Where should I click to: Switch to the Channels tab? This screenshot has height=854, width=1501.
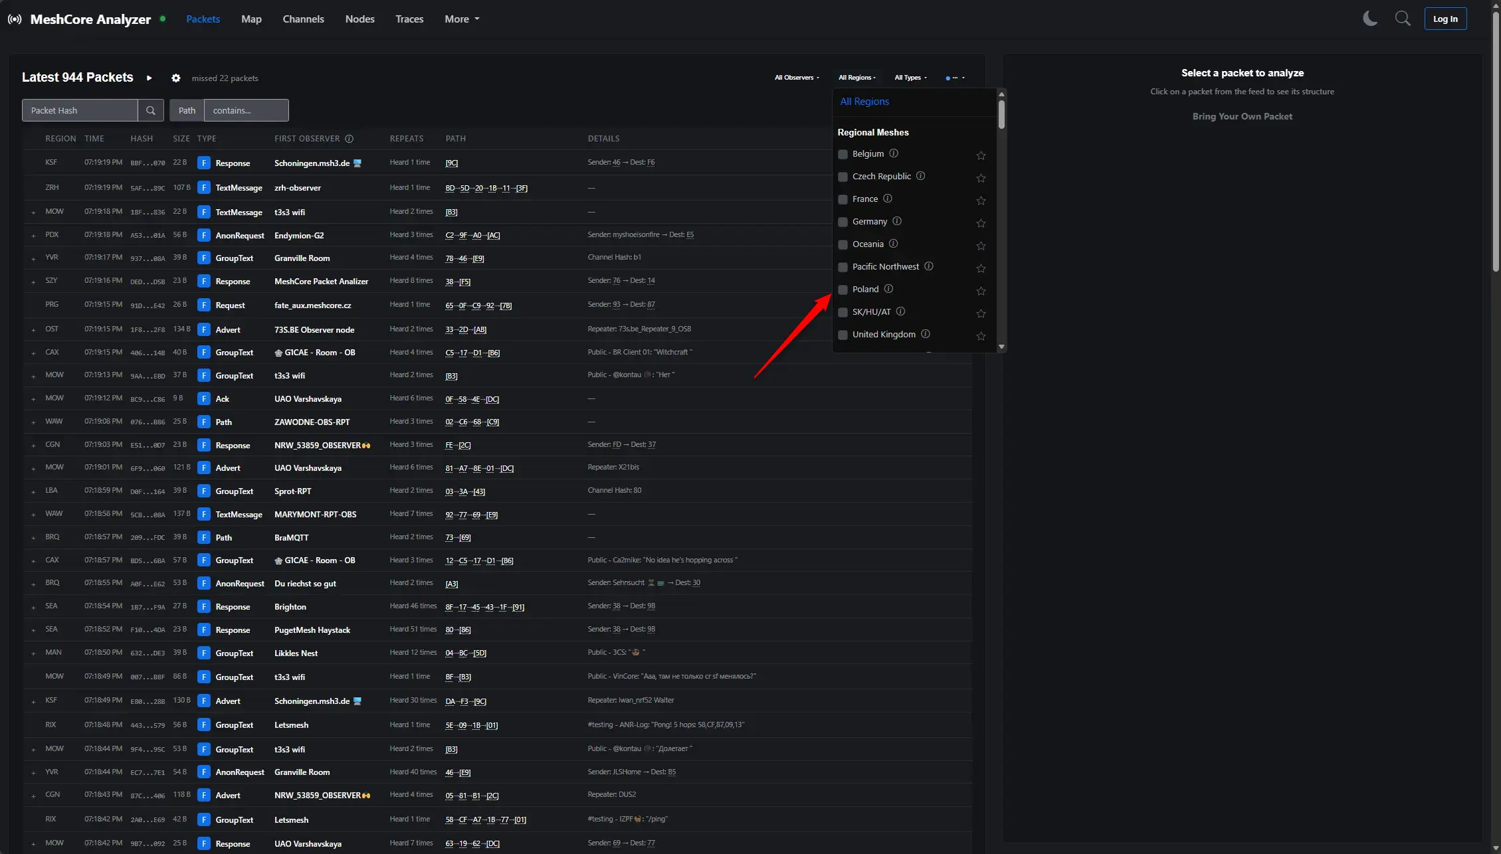[x=303, y=19]
